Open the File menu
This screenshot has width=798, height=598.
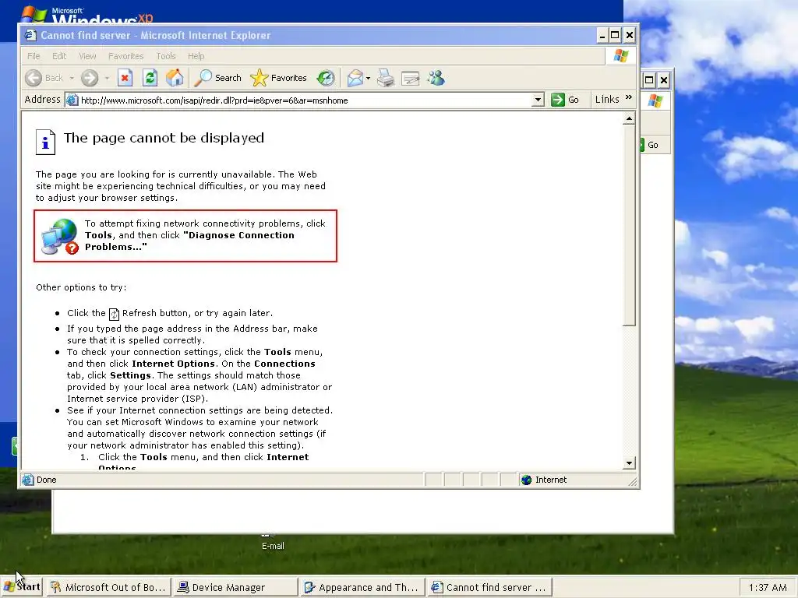(x=34, y=56)
